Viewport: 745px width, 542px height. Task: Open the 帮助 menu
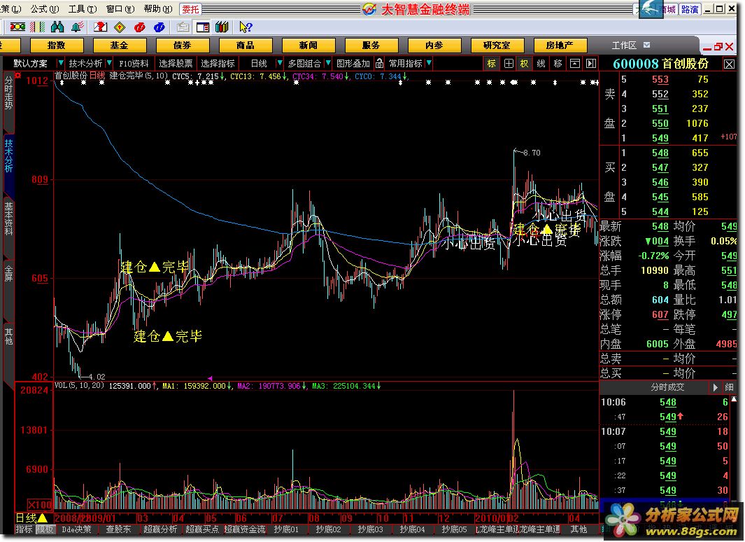pos(157,9)
